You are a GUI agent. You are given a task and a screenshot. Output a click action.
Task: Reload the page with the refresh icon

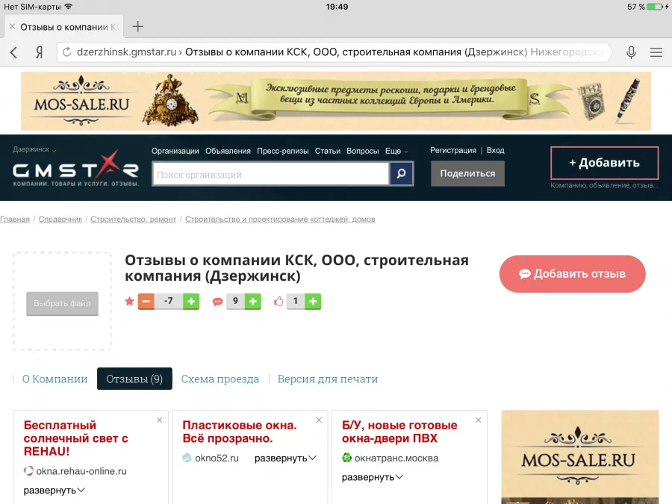[67, 52]
